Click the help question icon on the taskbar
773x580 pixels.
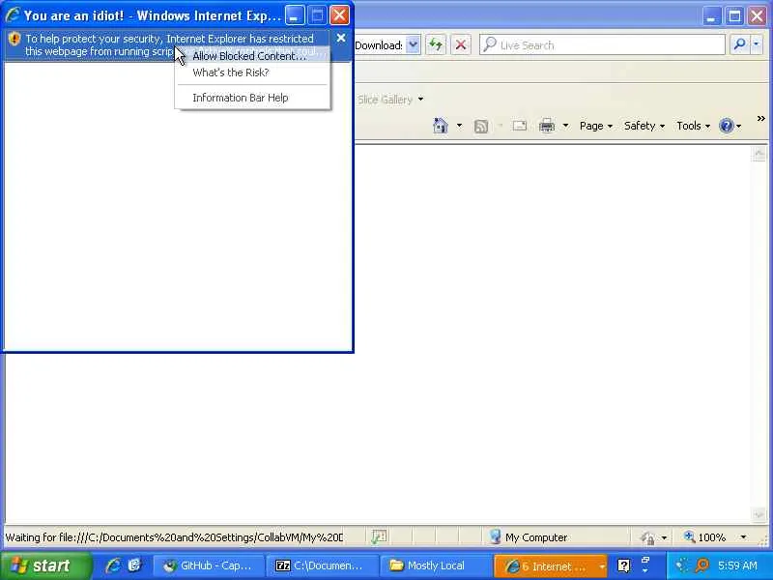tap(623, 565)
